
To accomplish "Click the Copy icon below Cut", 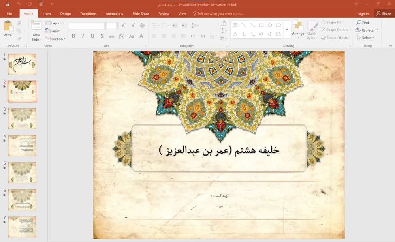I will (19, 31).
